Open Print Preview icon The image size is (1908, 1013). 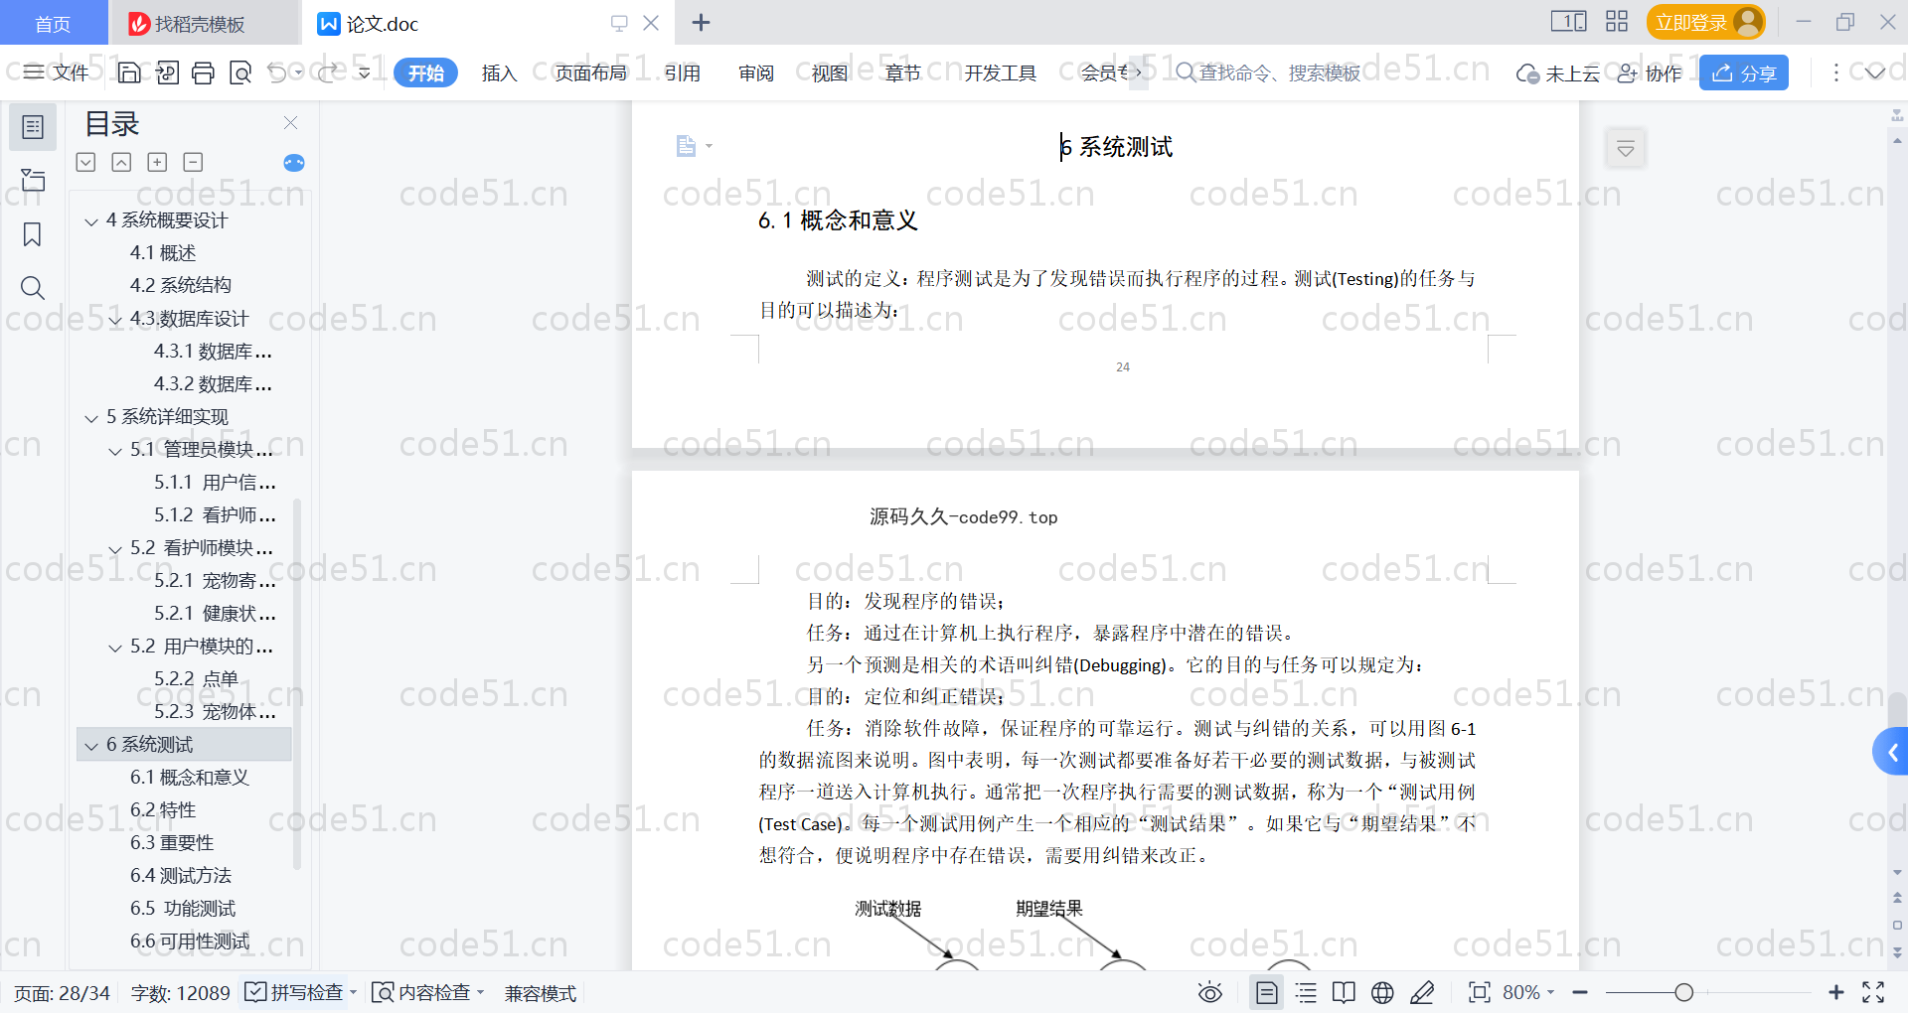(240, 72)
